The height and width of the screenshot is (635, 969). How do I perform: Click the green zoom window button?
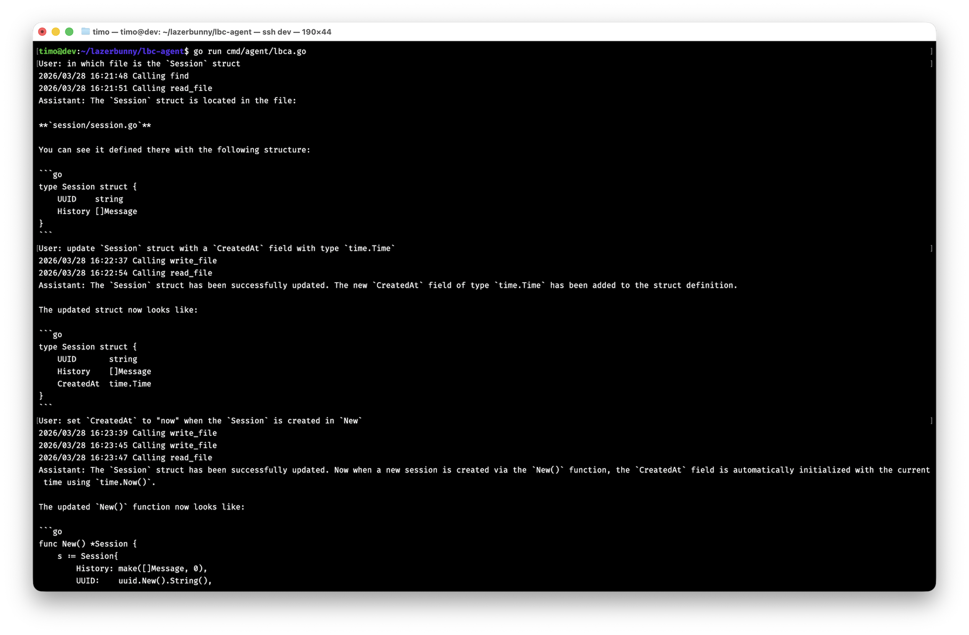70,32
